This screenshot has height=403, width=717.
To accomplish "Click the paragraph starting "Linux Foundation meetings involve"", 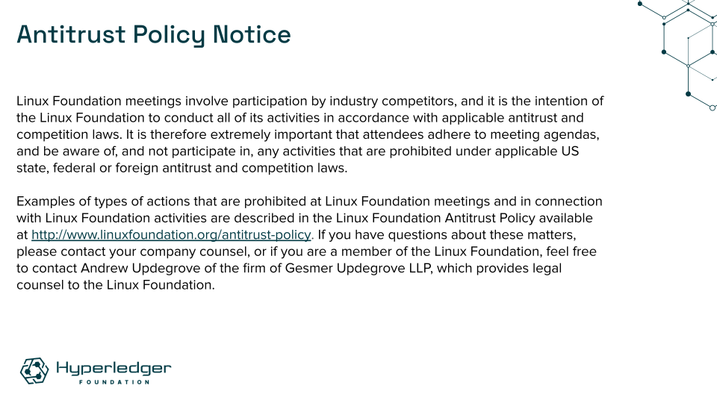I will click(310, 134).
